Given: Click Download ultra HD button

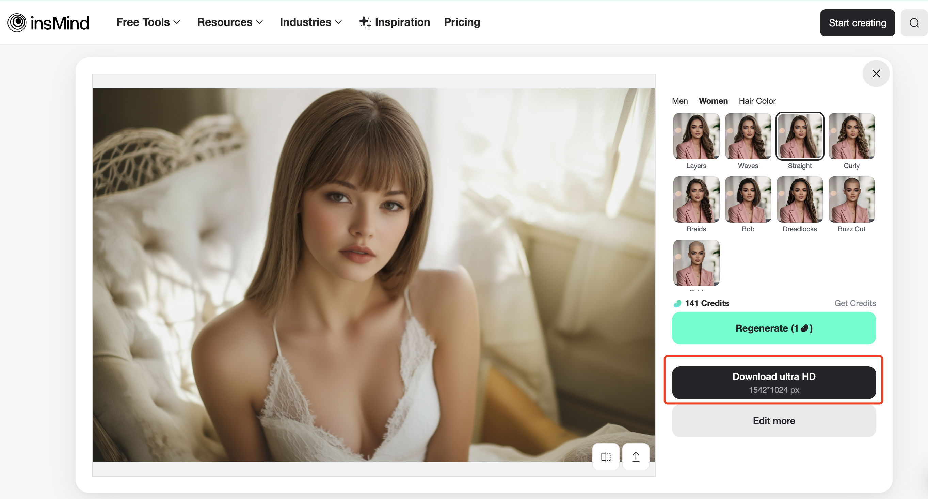Looking at the screenshot, I should [773, 382].
